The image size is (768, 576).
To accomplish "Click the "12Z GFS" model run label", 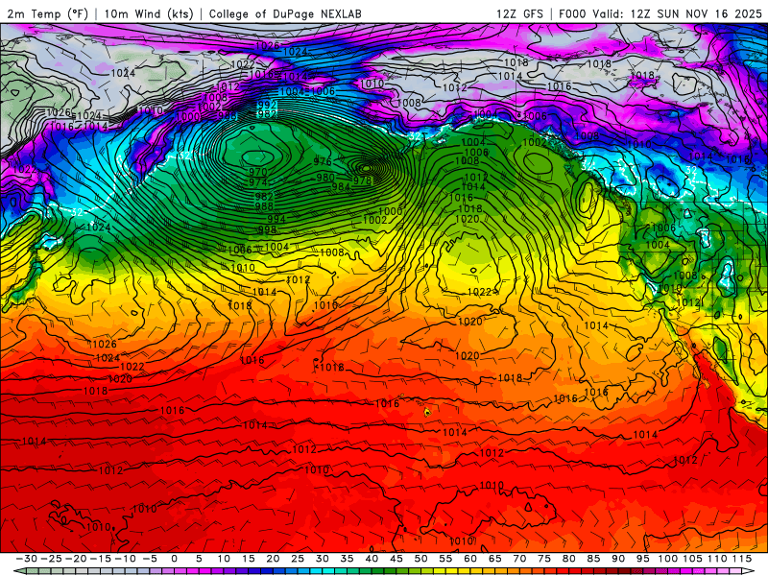I will [x=519, y=13].
